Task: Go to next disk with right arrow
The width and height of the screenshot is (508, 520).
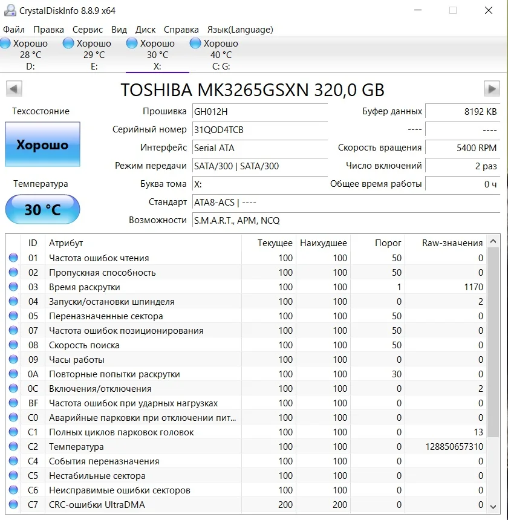Action: (492, 89)
